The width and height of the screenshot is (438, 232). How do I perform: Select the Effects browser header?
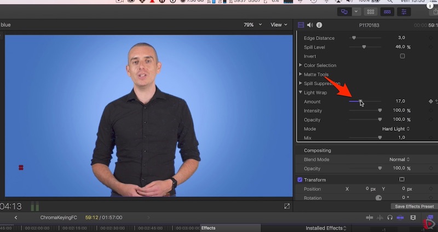[x=209, y=228]
